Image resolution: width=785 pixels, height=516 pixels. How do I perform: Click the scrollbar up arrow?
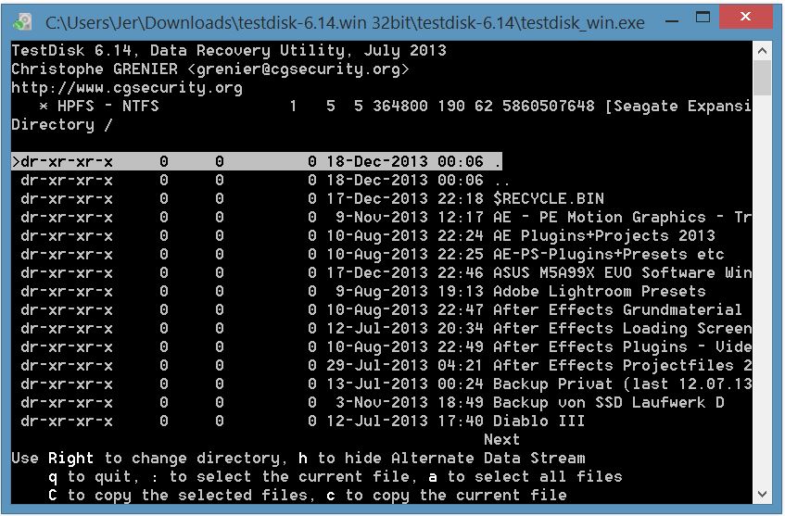762,51
